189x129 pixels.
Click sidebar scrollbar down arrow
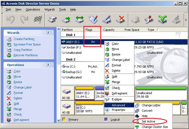click(x=58, y=120)
